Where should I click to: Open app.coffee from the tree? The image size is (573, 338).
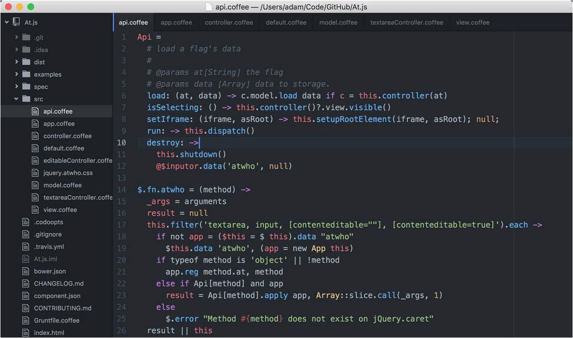tap(59, 124)
